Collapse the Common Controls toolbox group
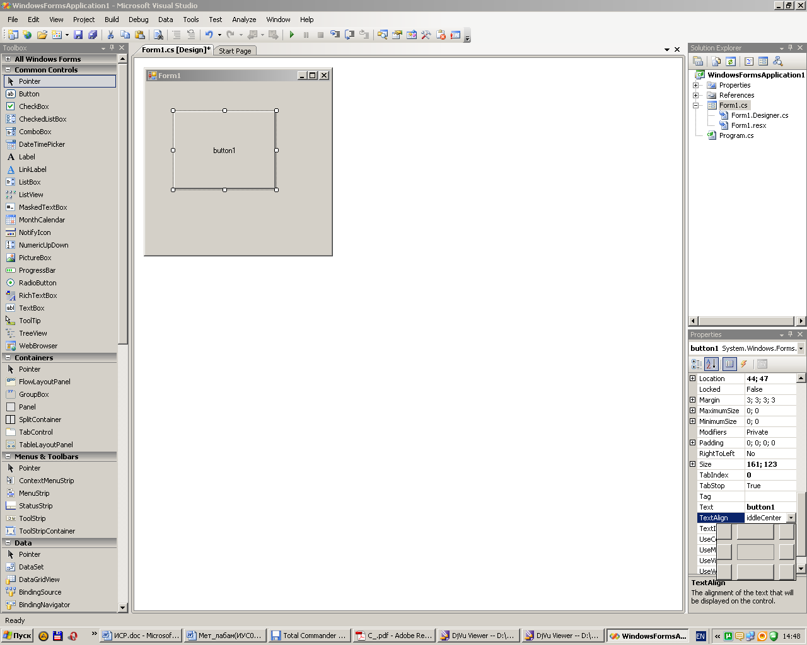Screen dimensions: 807x645 [8, 70]
